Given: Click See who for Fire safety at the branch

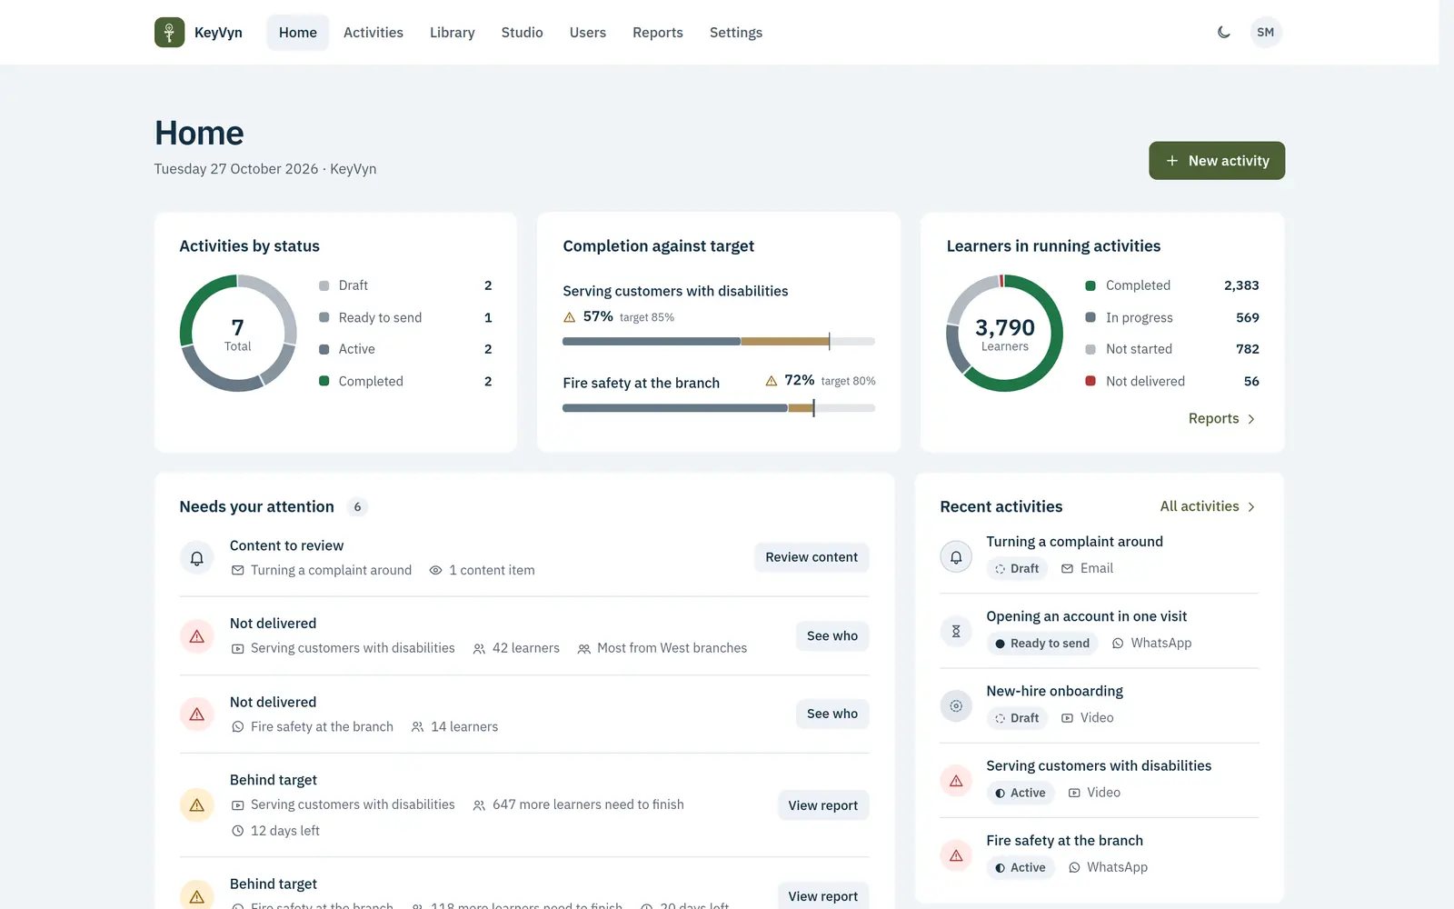Looking at the screenshot, I should (832, 714).
